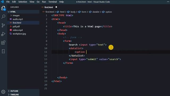Image resolution: width=170 pixels, height=96 pixels.
Task: Click the EXPLORER panel title
Action: click(15, 7)
